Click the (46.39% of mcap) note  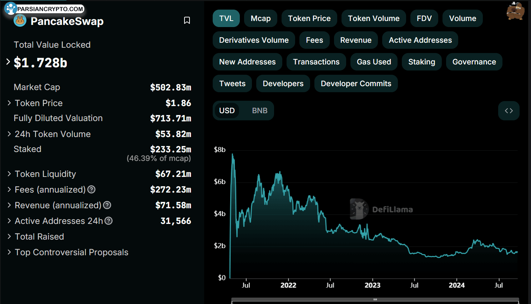(x=159, y=158)
